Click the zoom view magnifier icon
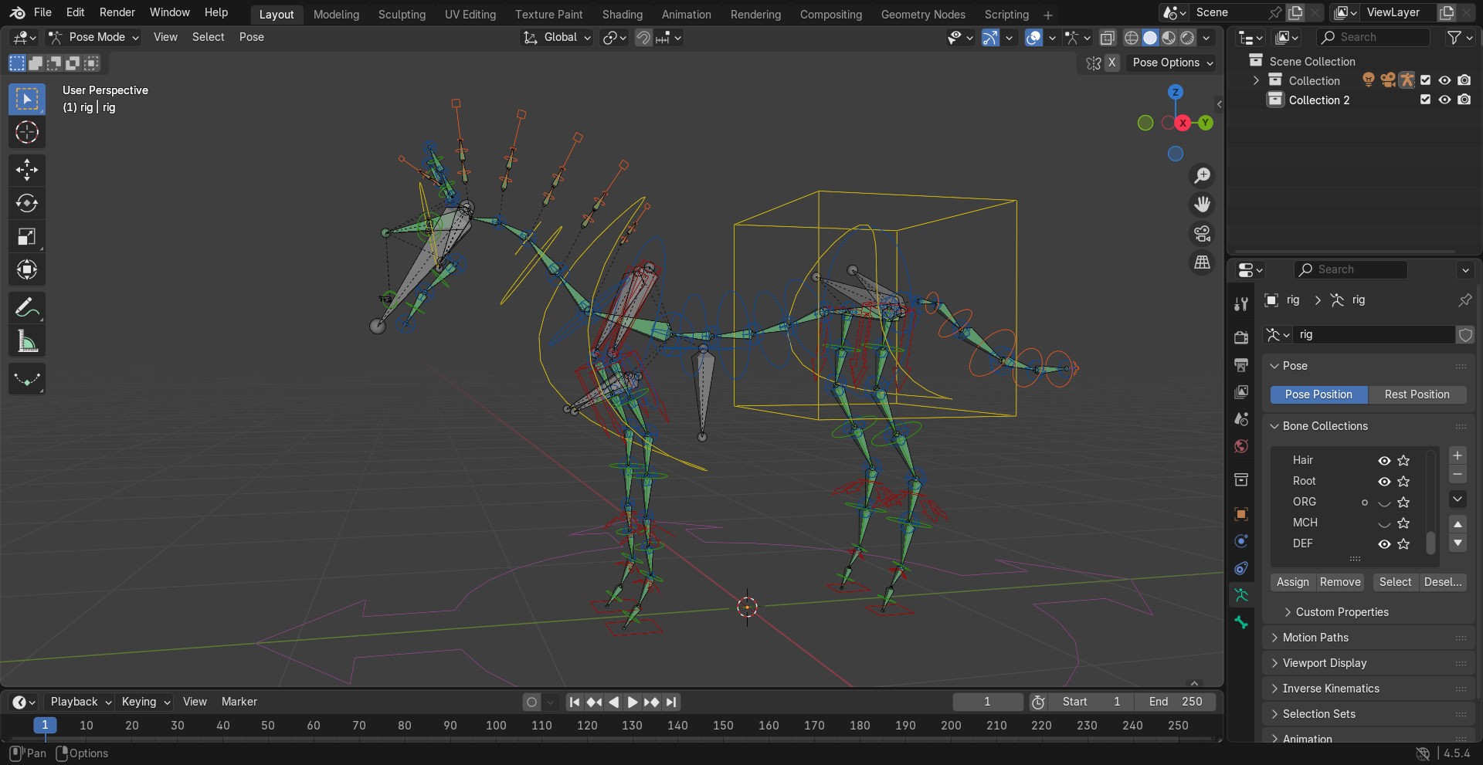Image resolution: width=1483 pixels, height=765 pixels. click(1202, 176)
